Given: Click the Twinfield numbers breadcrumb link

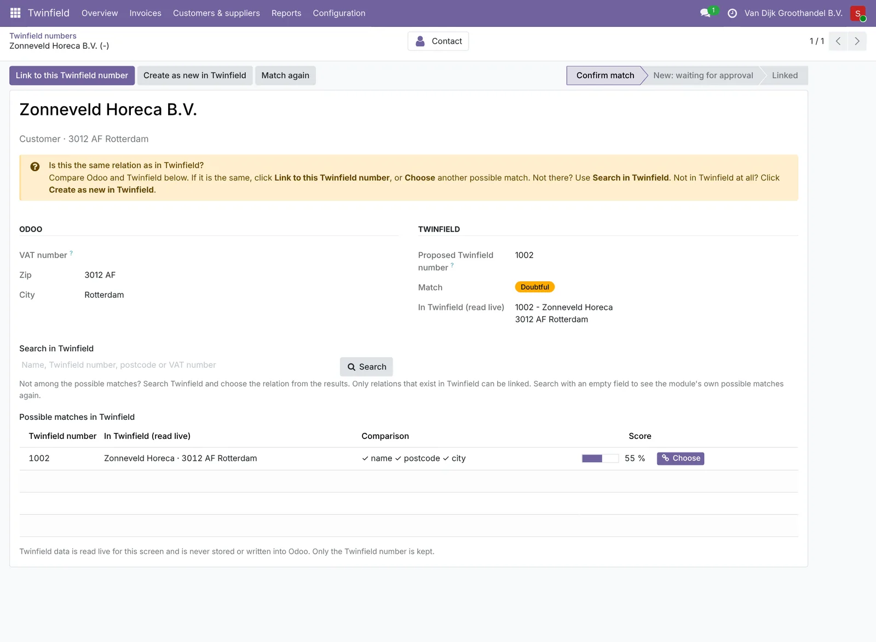Looking at the screenshot, I should pos(43,36).
